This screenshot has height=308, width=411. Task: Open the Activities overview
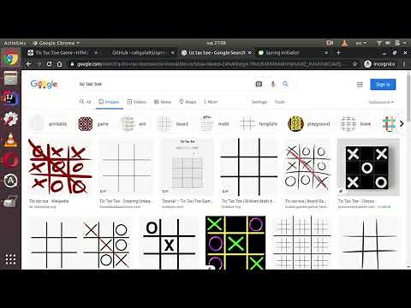pyautogui.click(x=15, y=43)
